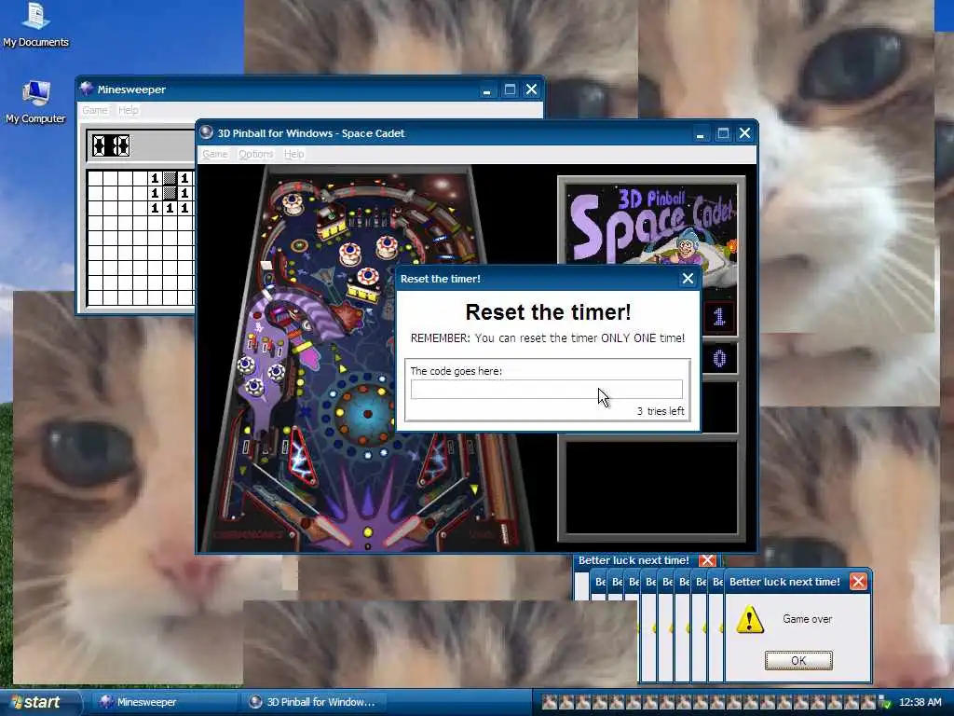Click the system tray clock showing 12:38 AM
Image resolution: width=954 pixels, height=716 pixels.
click(920, 702)
